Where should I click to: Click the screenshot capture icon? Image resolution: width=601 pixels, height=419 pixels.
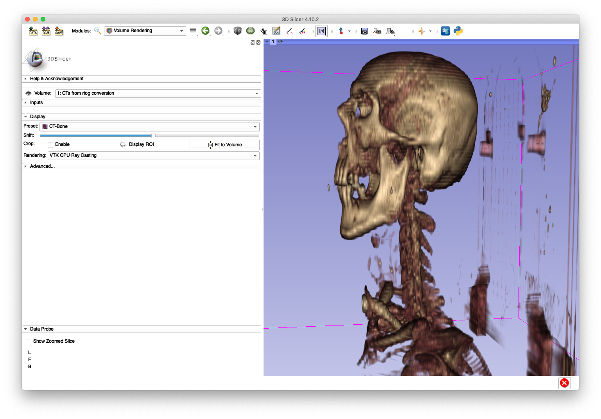tap(364, 31)
